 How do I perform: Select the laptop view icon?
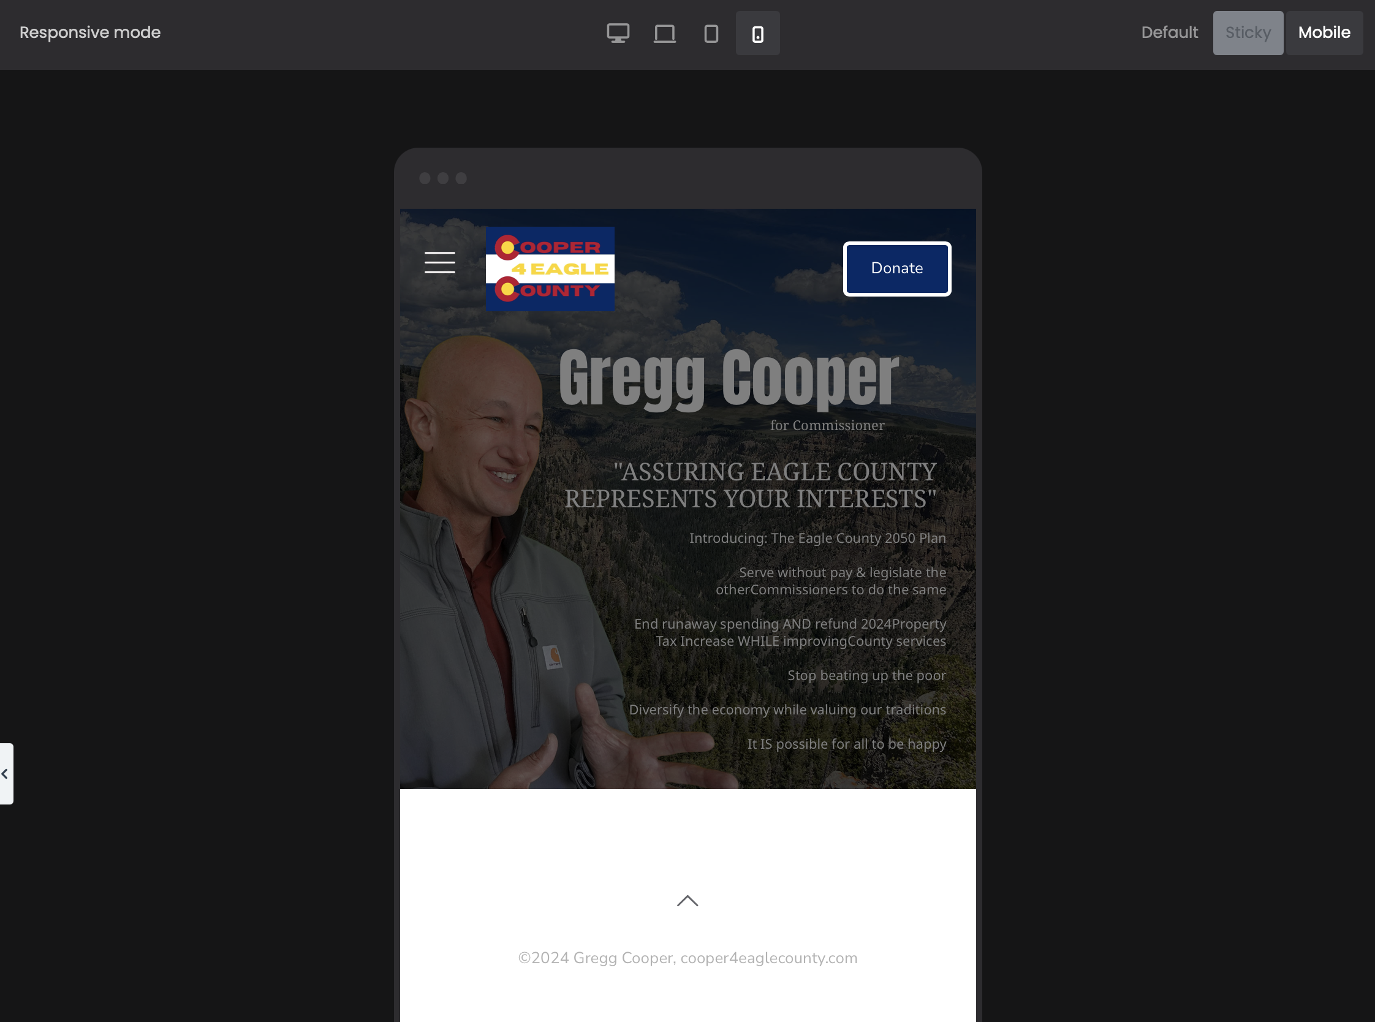(664, 32)
